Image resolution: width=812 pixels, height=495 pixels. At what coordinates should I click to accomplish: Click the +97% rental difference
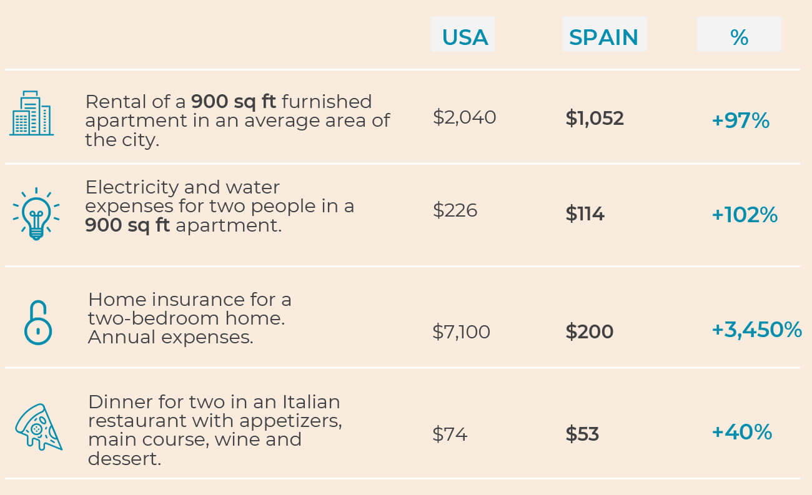[x=740, y=120]
